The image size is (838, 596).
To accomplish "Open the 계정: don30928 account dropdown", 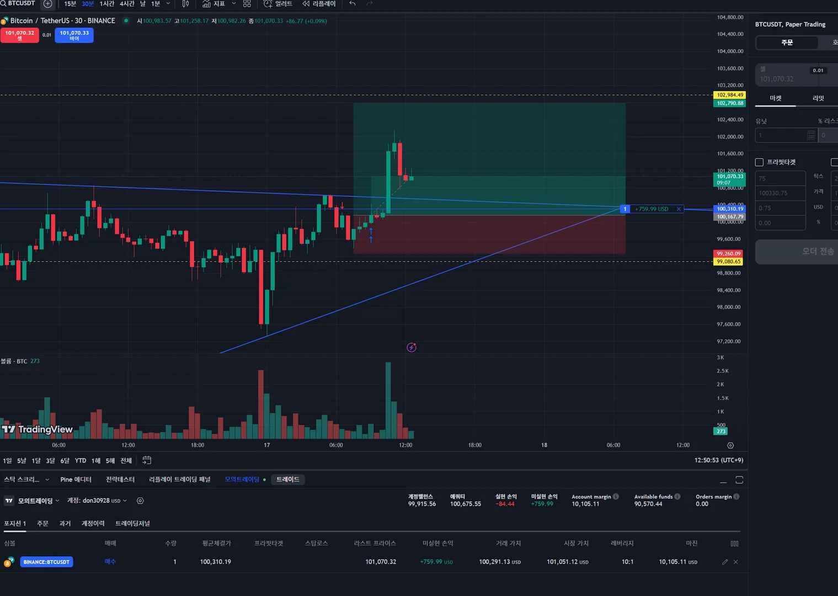I will [97, 501].
